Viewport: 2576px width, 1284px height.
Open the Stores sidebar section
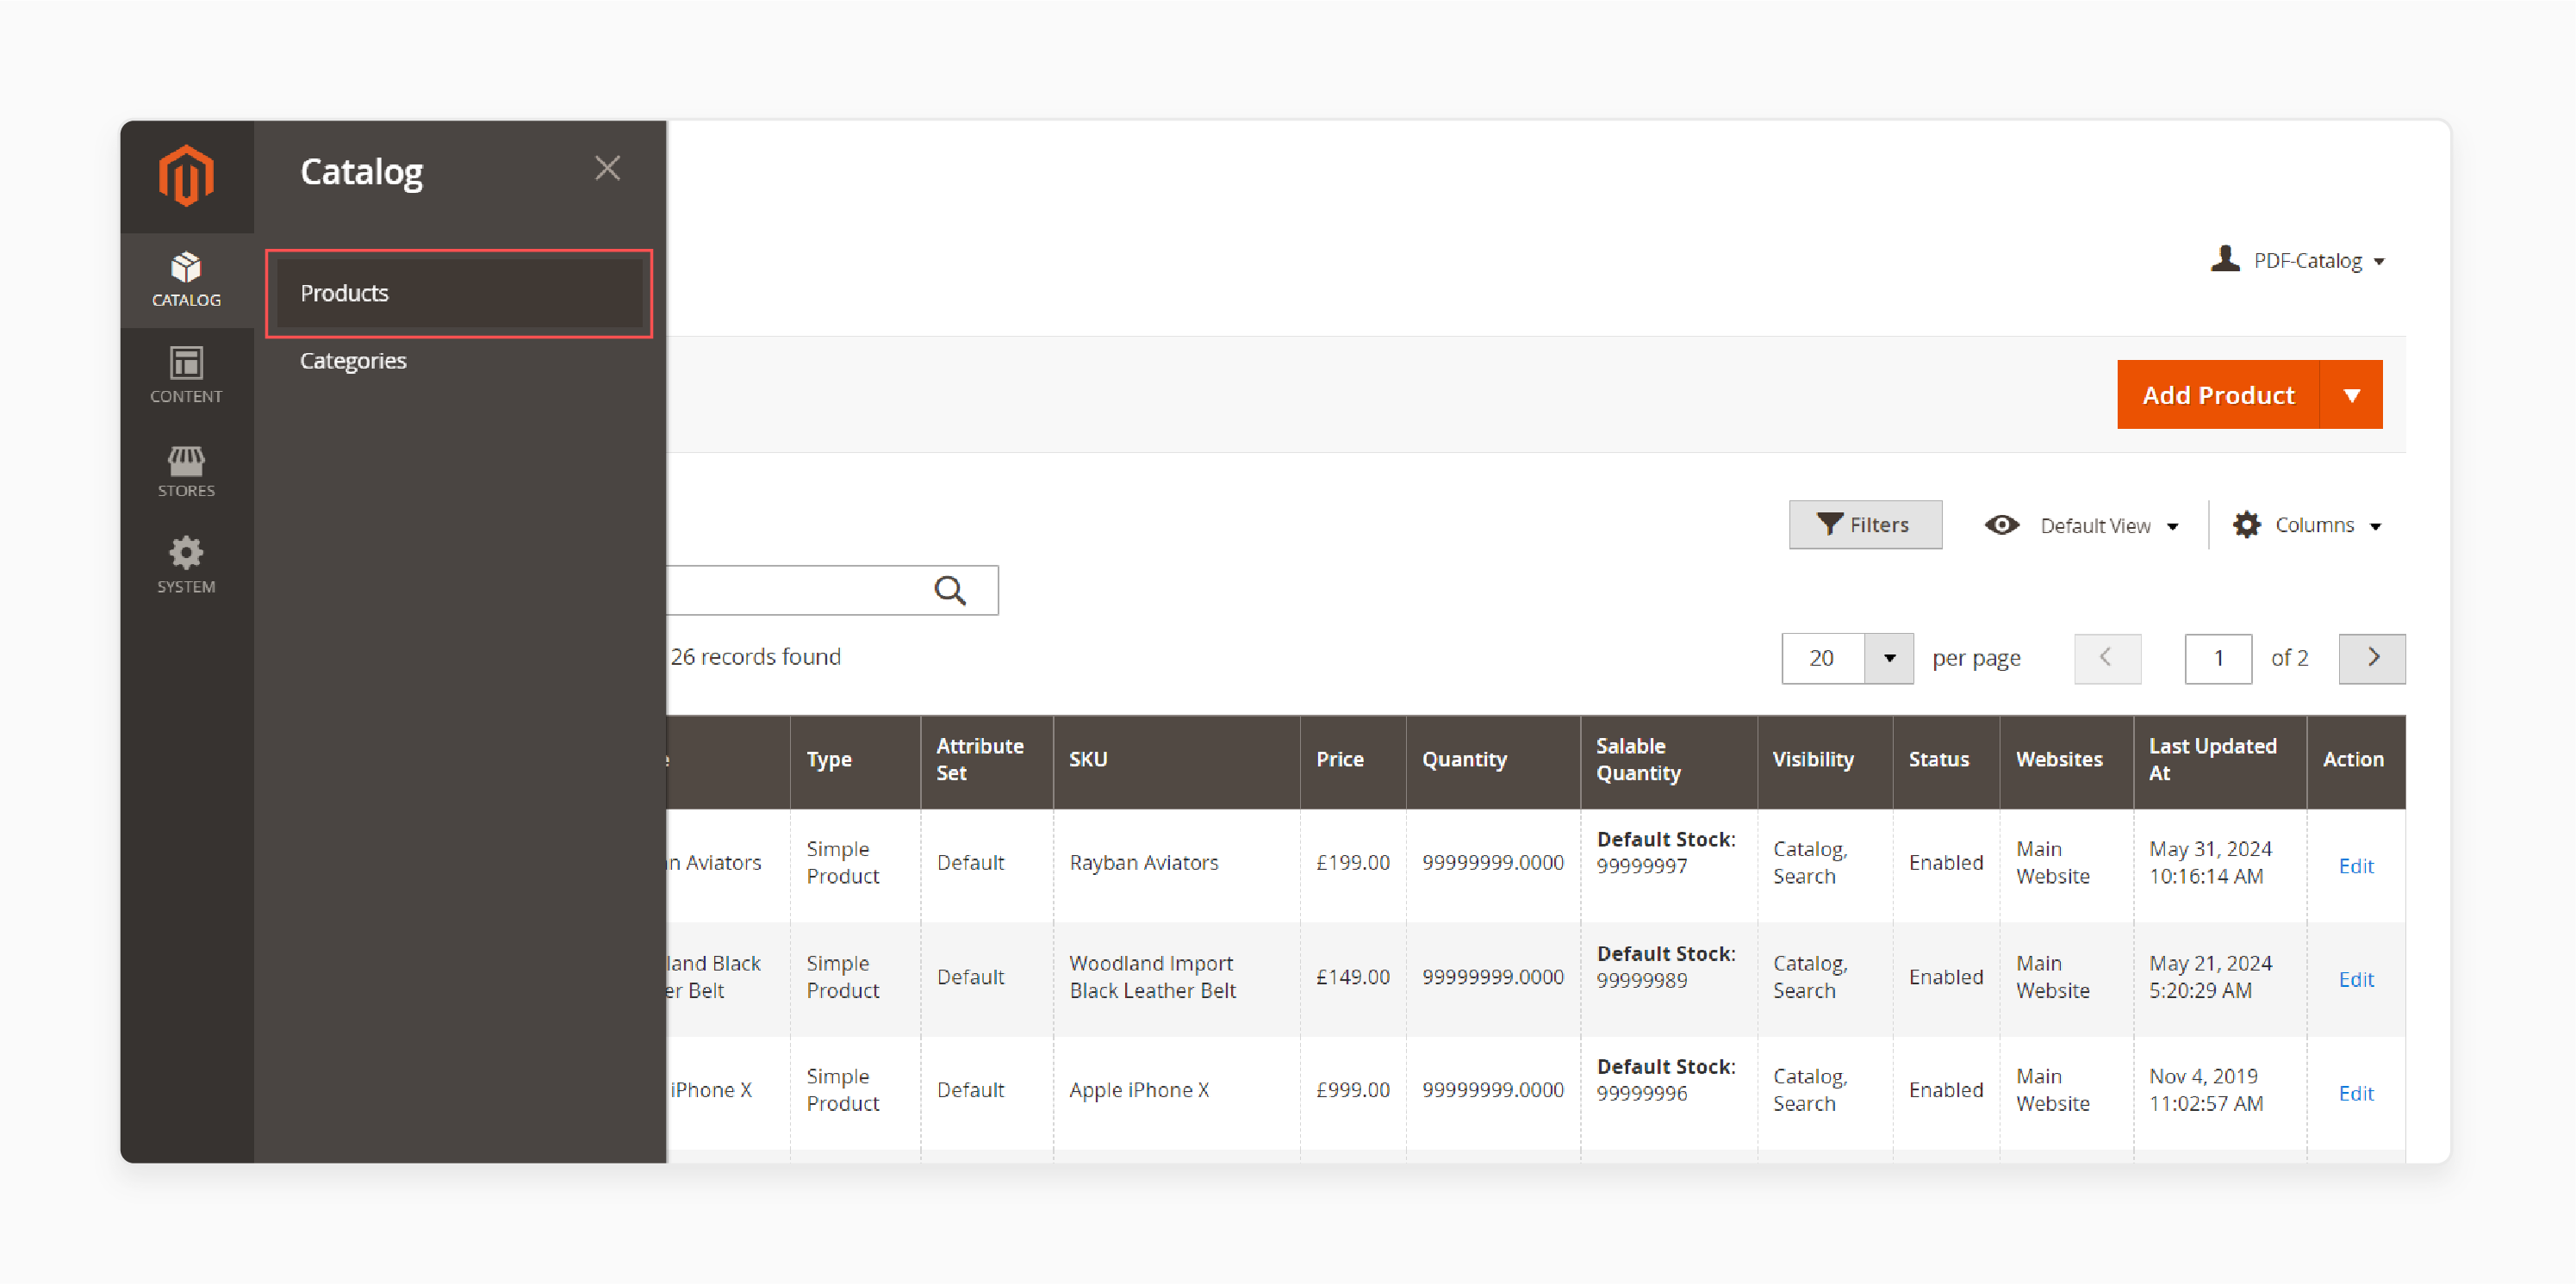(186, 472)
